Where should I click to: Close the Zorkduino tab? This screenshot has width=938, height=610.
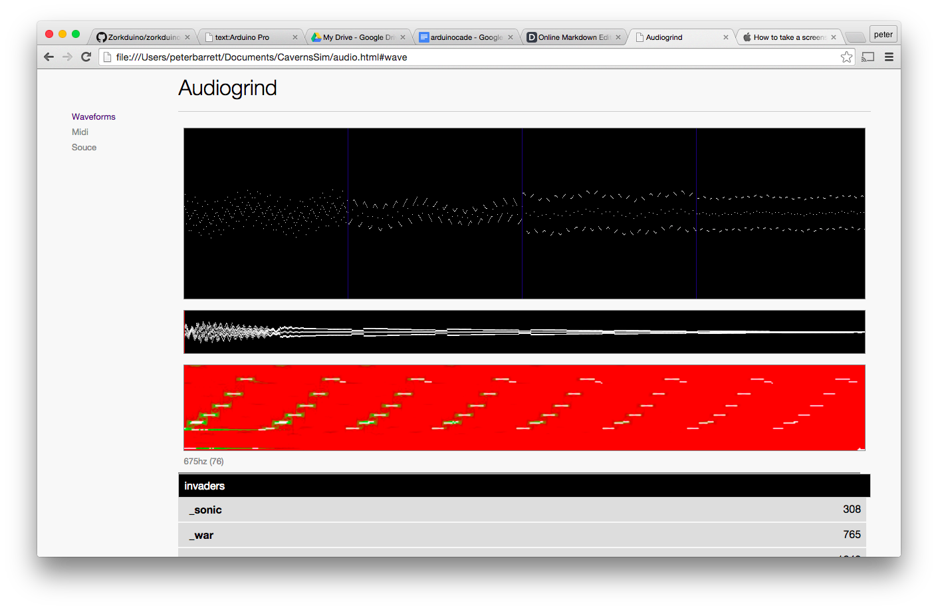click(187, 37)
